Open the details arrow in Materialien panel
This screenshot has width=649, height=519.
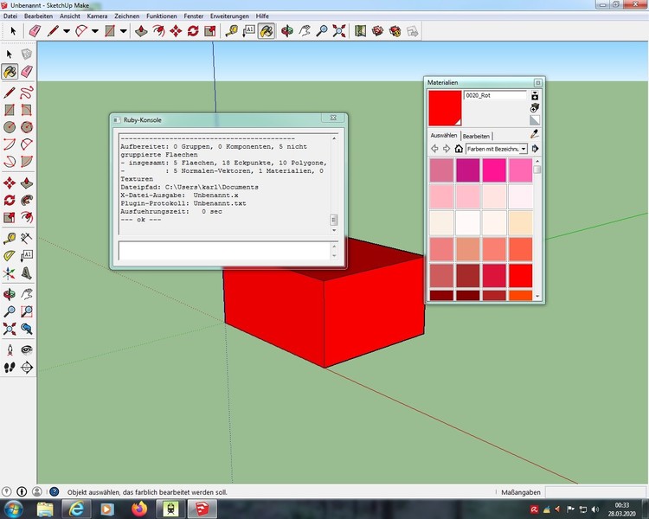coord(536,149)
